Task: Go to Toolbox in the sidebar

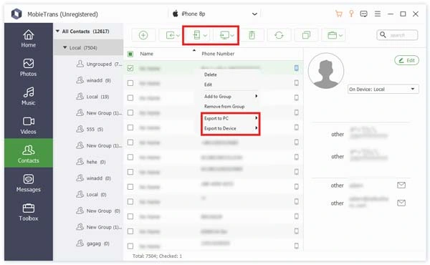Action: (x=29, y=212)
